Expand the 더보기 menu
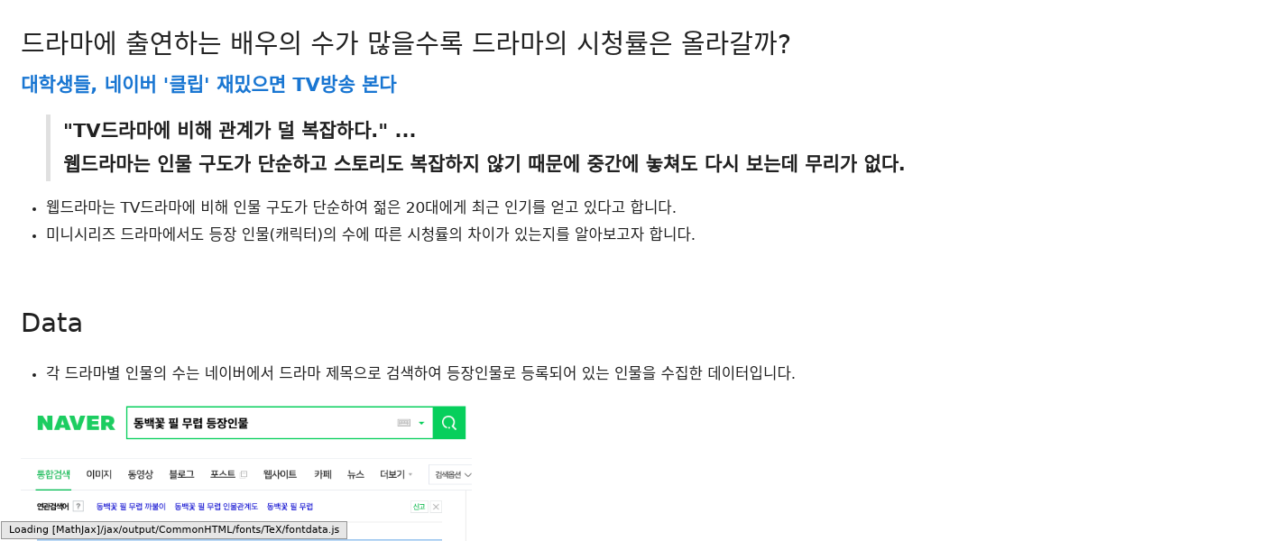The height and width of the screenshot is (541, 1263). pos(396,474)
